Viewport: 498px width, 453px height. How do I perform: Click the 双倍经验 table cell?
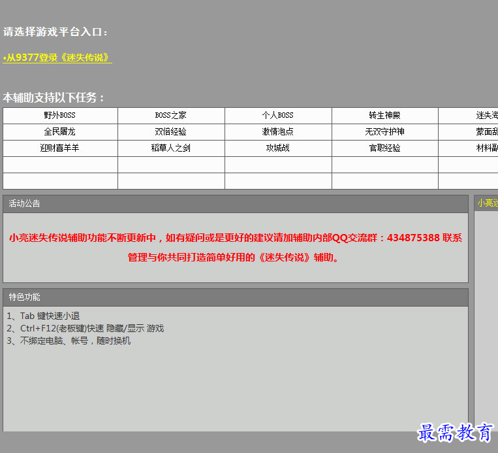[171, 131]
